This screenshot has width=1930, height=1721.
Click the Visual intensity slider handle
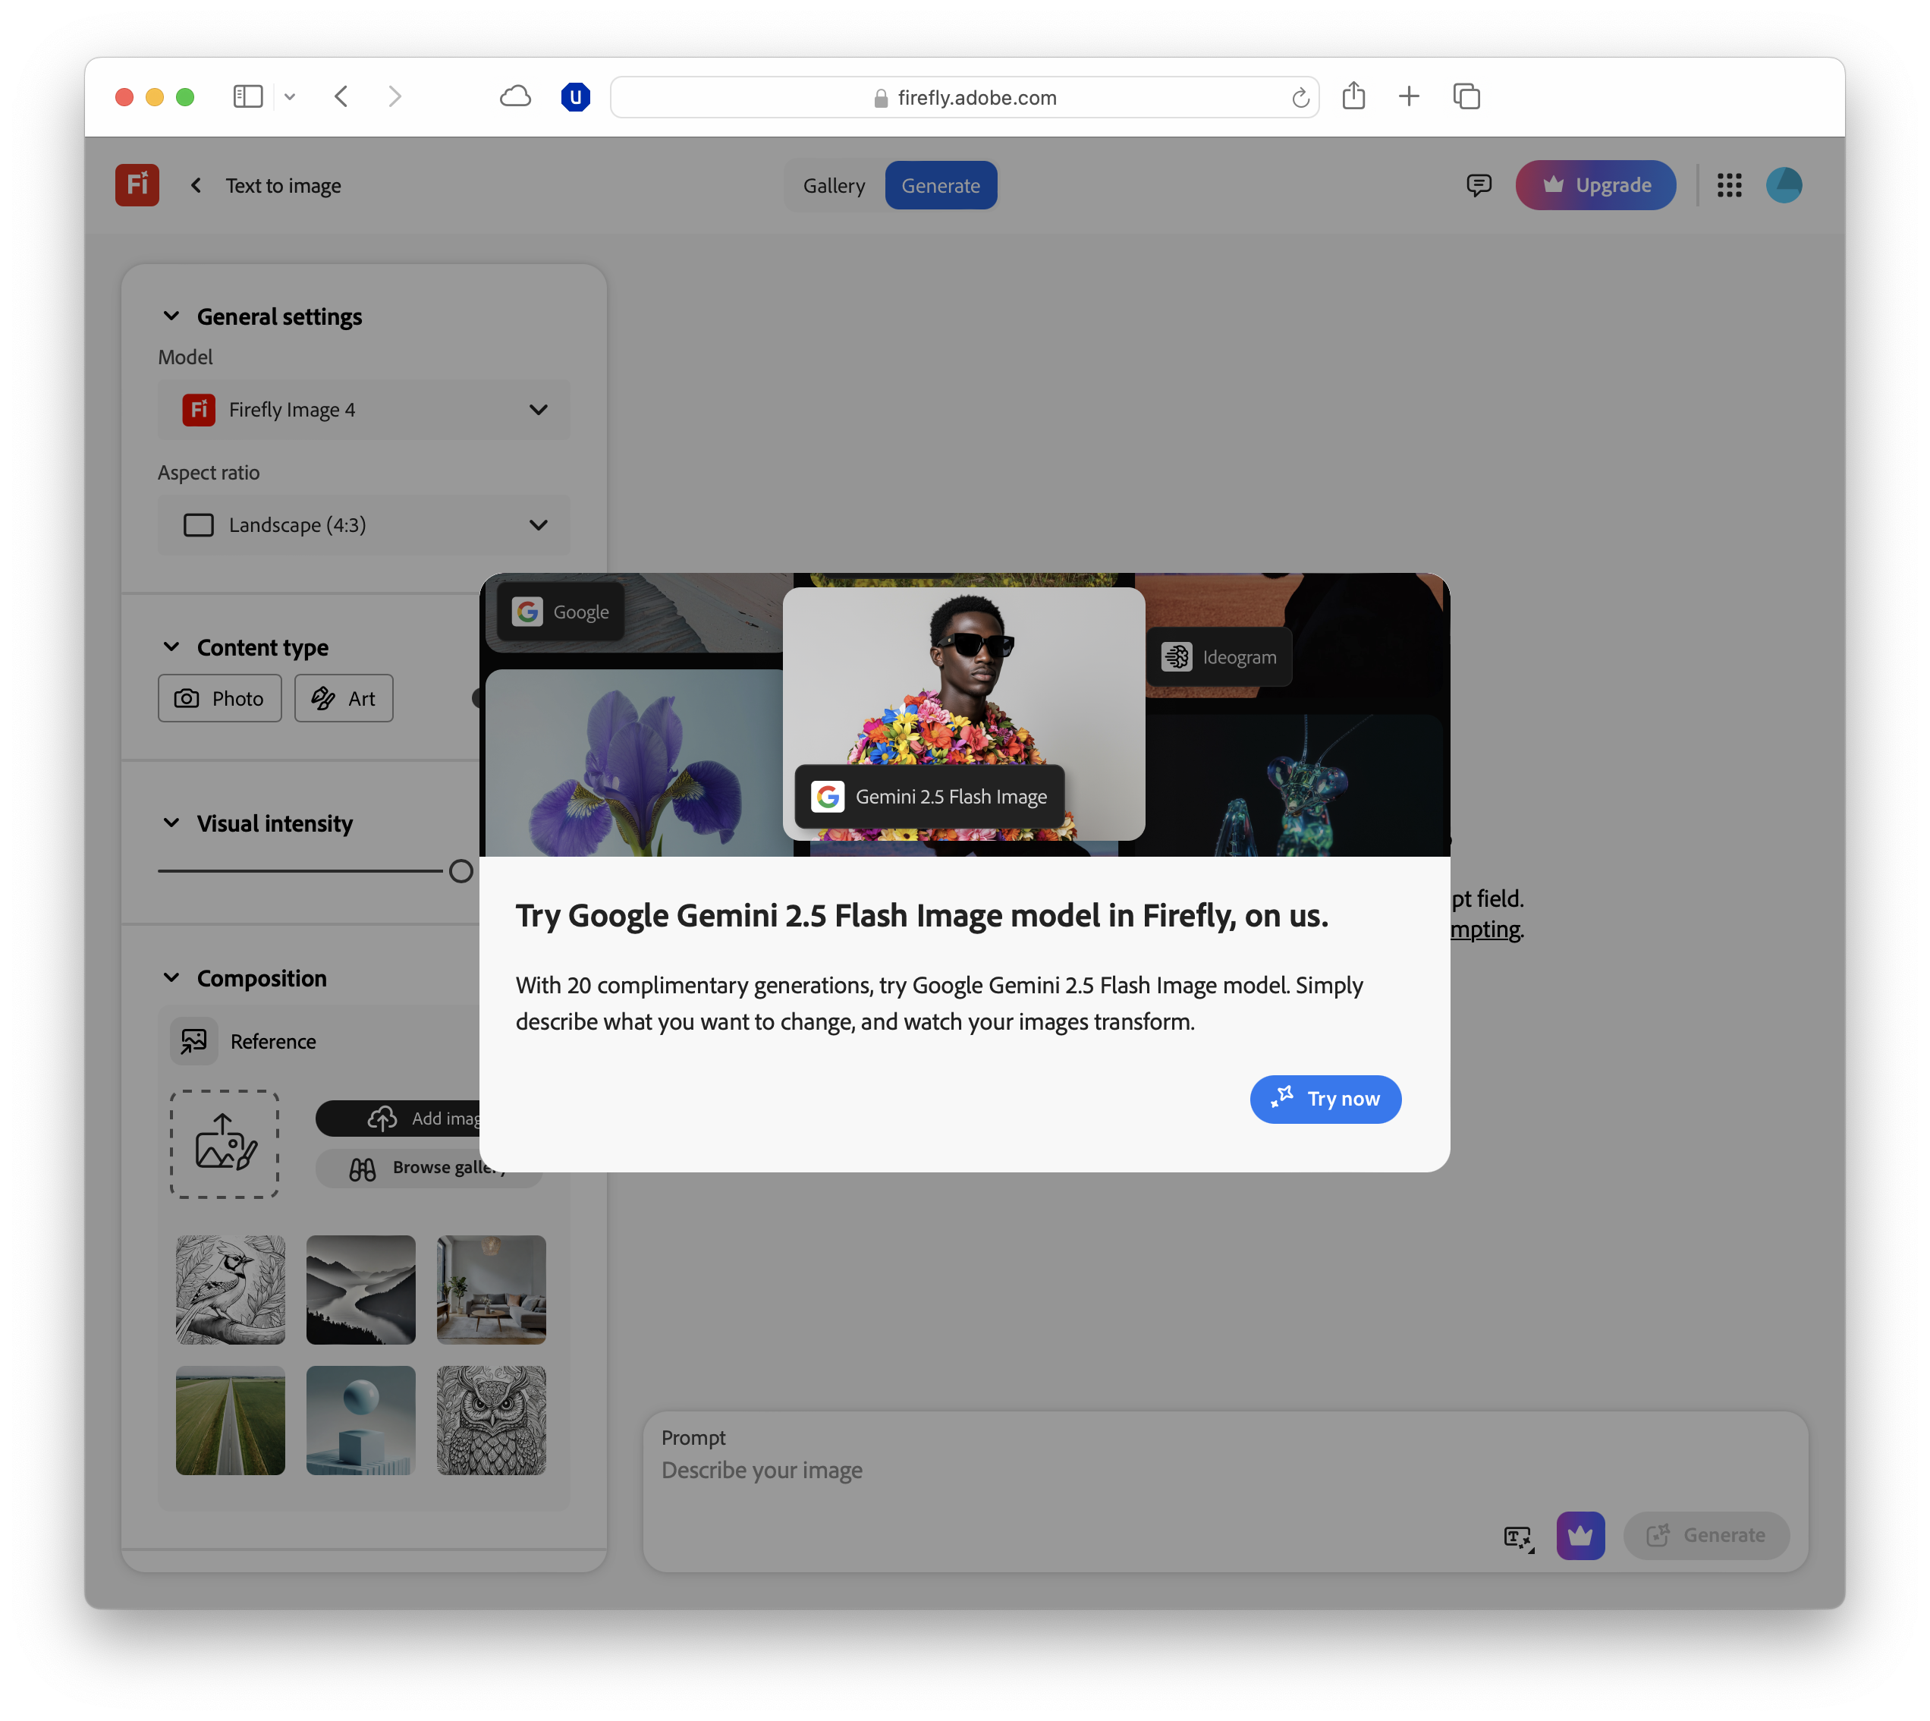pyautogui.click(x=460, y=871)
